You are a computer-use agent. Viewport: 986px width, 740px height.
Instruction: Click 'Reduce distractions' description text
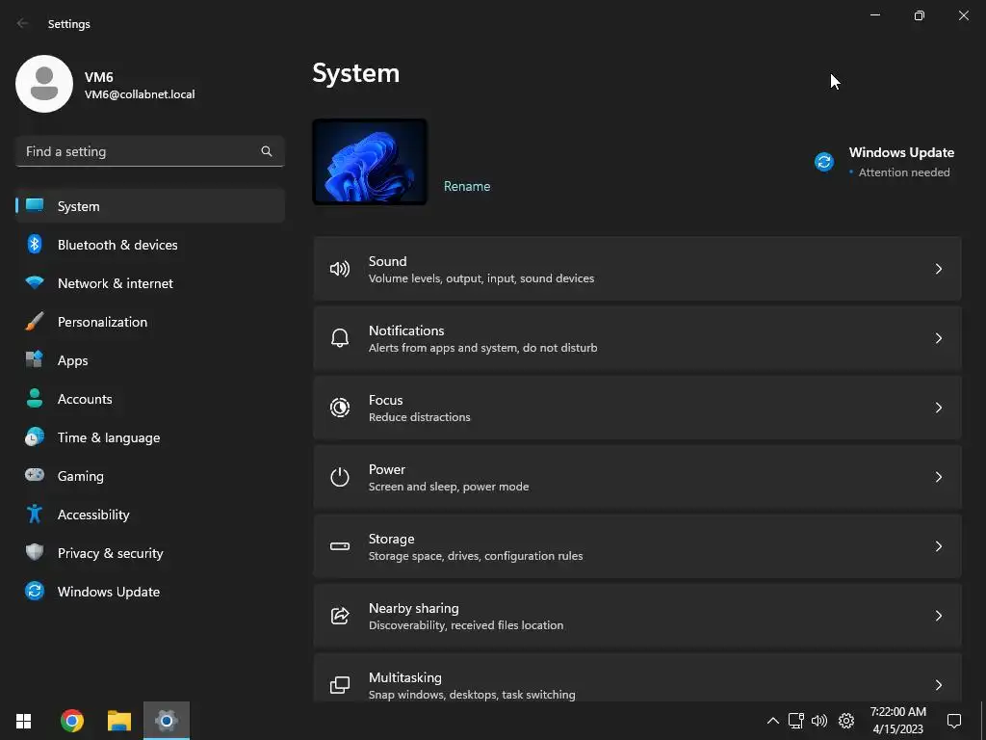[x=420, y=417]
